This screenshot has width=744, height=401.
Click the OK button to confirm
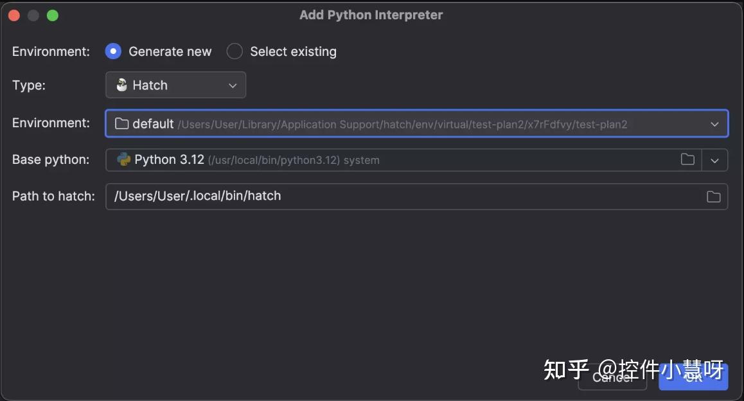(693, 378)
